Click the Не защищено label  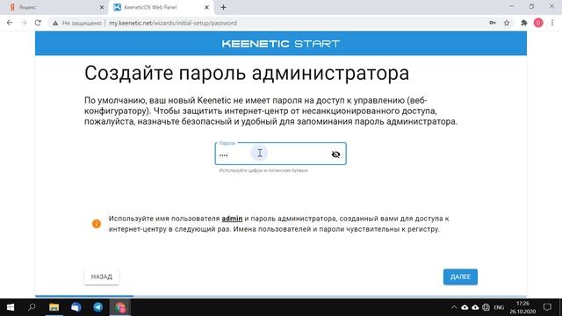coord(82,23)
